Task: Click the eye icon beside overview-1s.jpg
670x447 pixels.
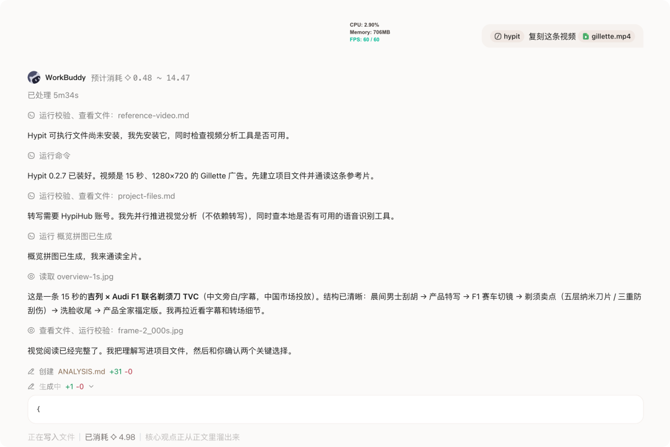Action: pos(31,276)
